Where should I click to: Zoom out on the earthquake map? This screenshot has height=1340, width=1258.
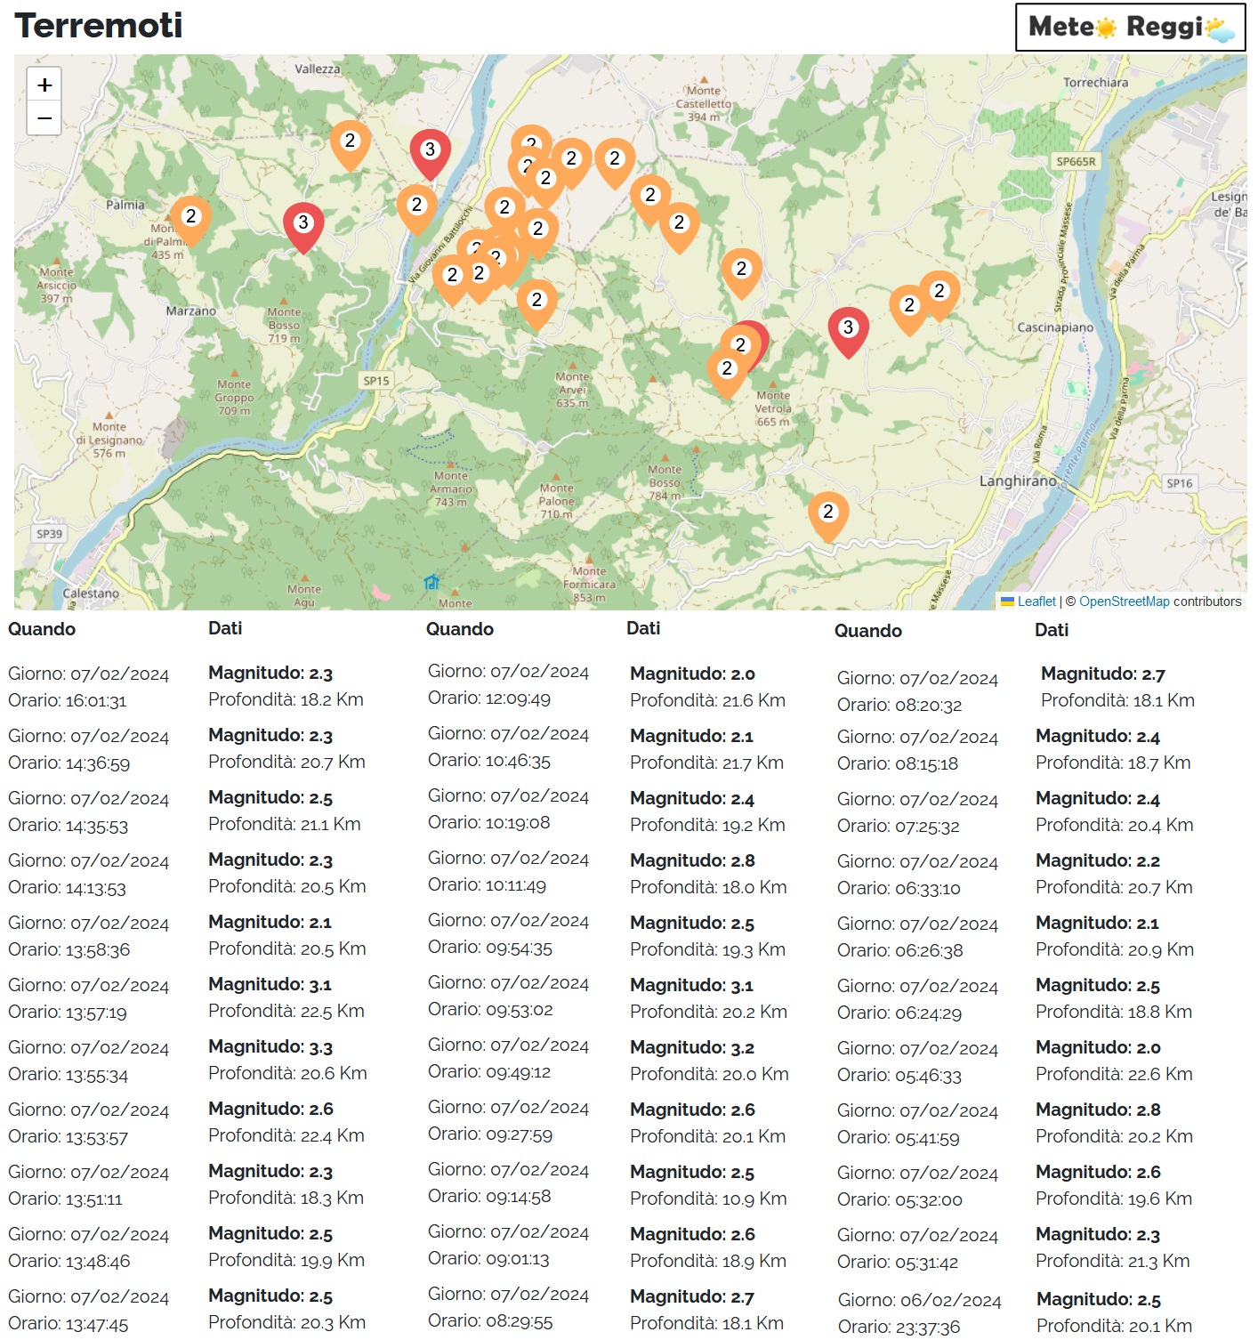(44, 118)
